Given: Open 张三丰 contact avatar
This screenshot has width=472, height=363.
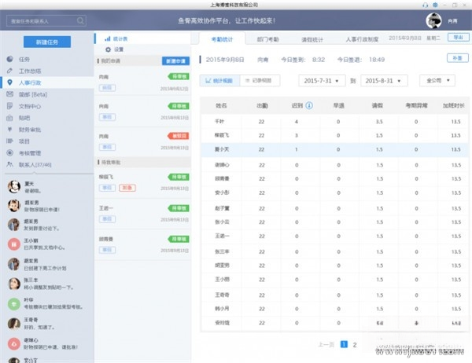Looking at the screenshot, I should (x=14, y=284).
